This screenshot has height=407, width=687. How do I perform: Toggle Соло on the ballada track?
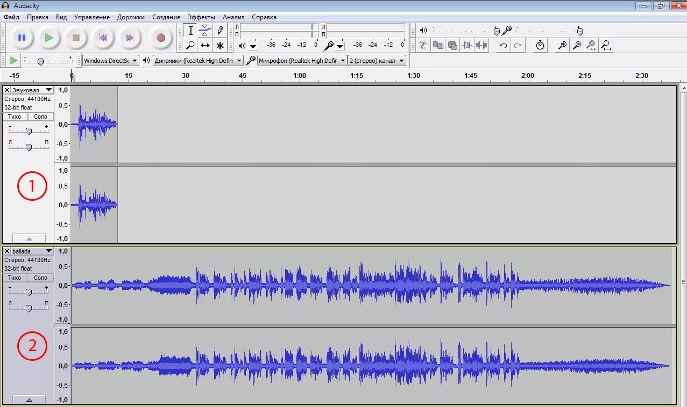point(40,278)
